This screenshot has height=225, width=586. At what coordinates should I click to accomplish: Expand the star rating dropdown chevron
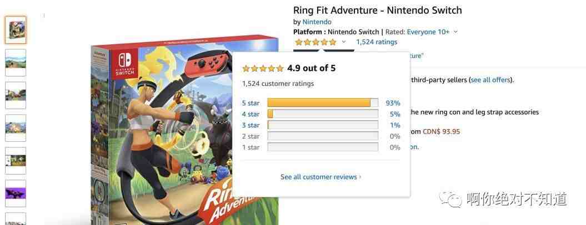(x=344, y=42)
